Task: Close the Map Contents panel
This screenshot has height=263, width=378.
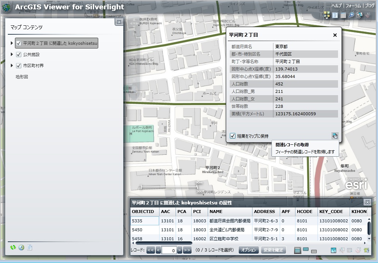Action: click(119, 22)
